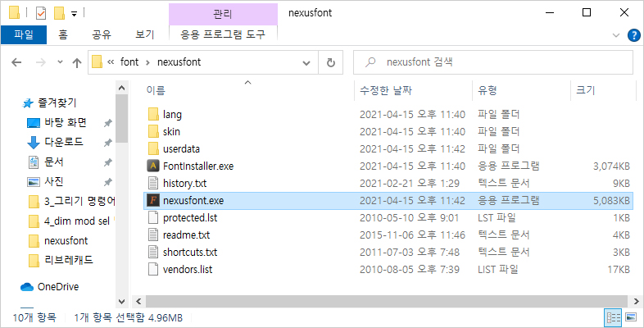The width and height of the screenshot is (644, 328).
Task: Open the nexusfont folder in the sidebar
Action: [x=58, y=240]
